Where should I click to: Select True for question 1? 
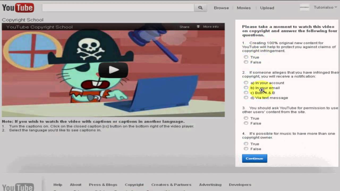[246, 57]
